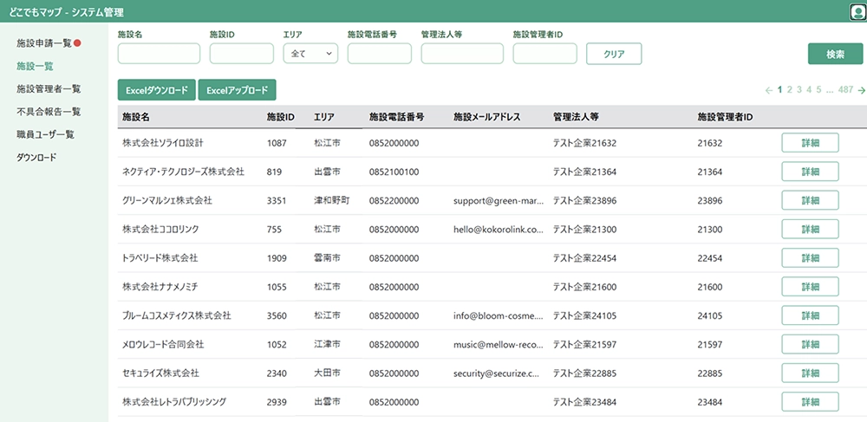The image size is (867, 422).
Task: Go to page 3
Action: (x=799, y=90)
